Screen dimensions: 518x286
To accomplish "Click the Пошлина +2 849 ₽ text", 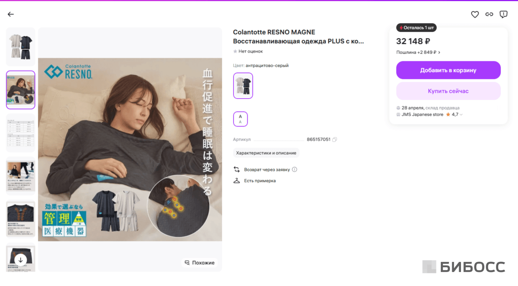I will pos(416,53).
